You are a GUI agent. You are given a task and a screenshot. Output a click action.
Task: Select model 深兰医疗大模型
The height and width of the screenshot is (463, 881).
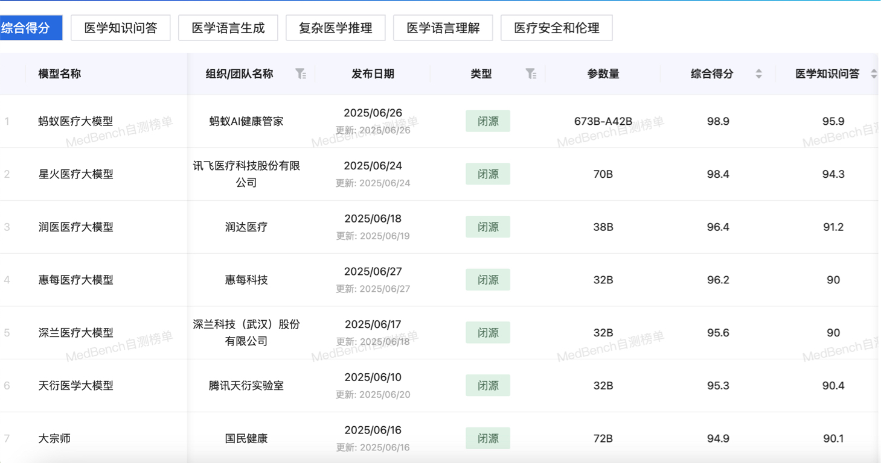tap(75, 333)
